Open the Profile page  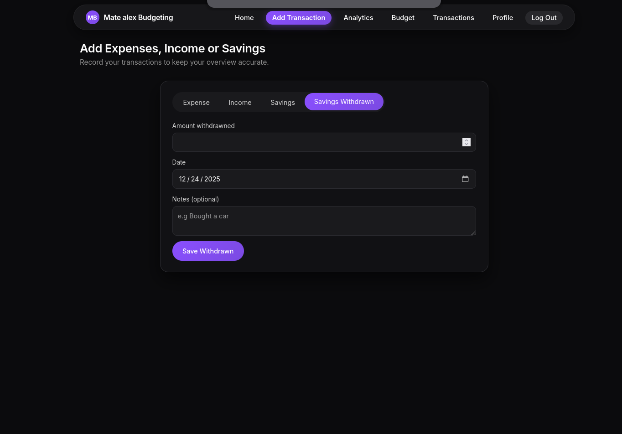click(x=503, y=18)
